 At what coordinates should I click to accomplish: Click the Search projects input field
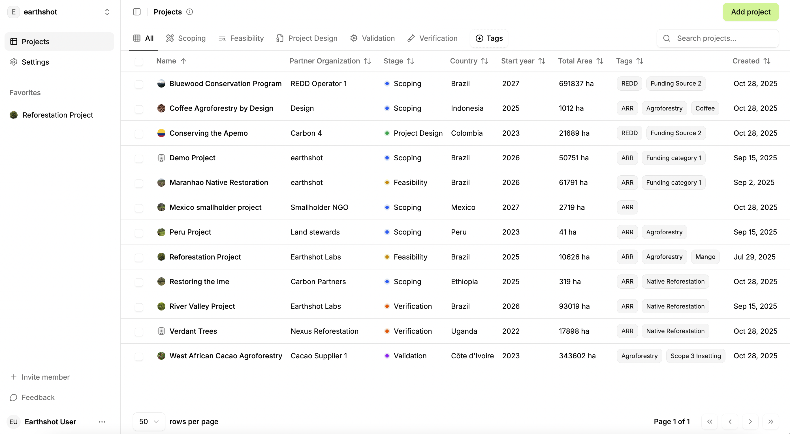click(718, 38)
